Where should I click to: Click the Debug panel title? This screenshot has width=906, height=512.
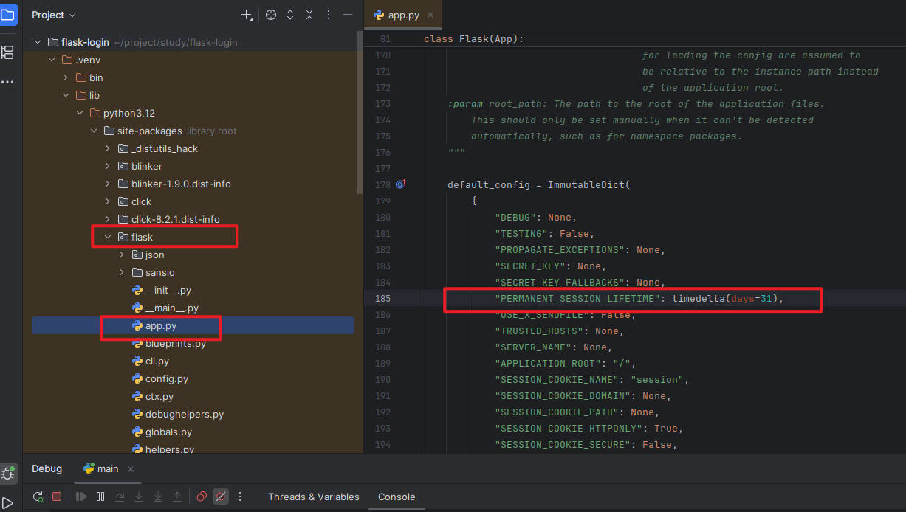pyautogui.click(x=47, y=468)
